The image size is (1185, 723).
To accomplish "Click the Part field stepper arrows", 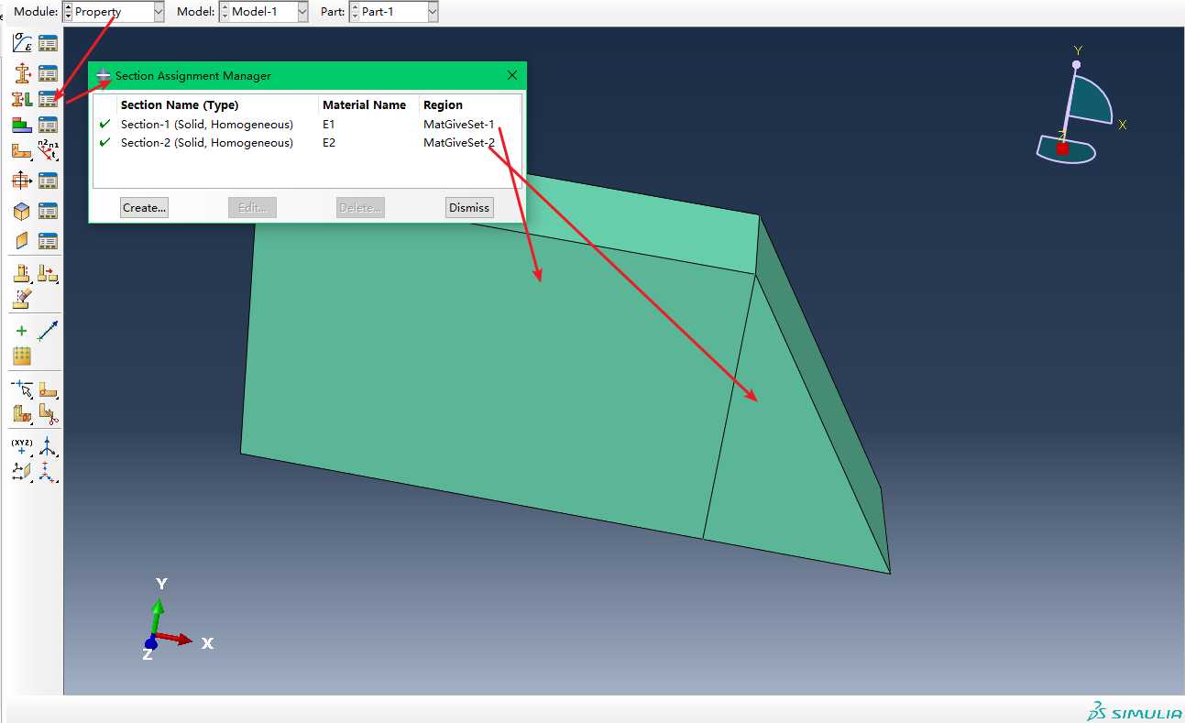I will click(x=355, y=12).
